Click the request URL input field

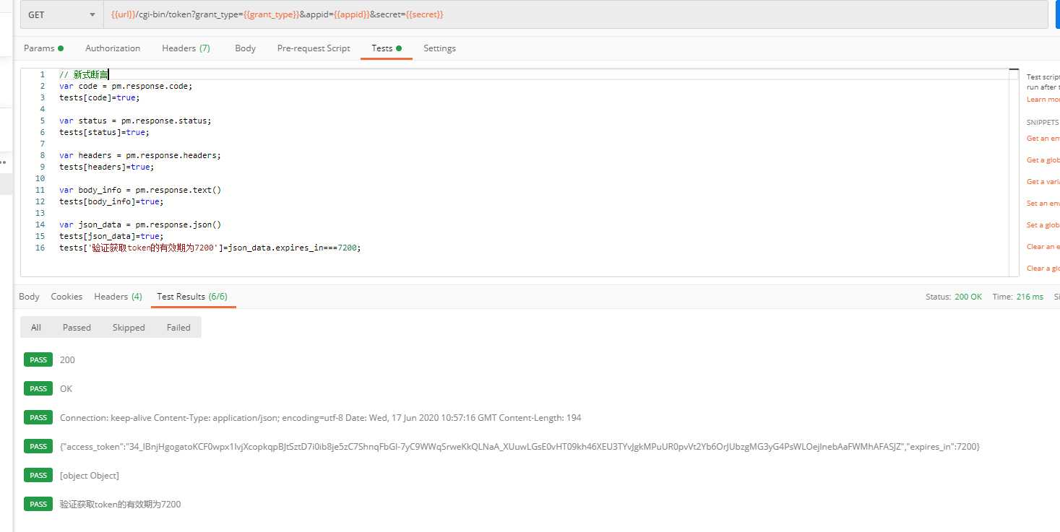coord(575,14)
